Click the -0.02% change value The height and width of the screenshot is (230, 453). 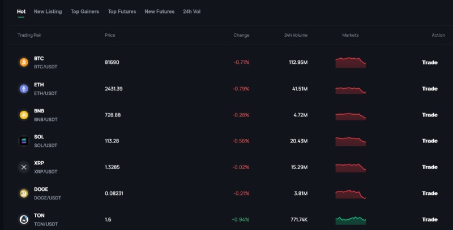(x=241, y=167)
